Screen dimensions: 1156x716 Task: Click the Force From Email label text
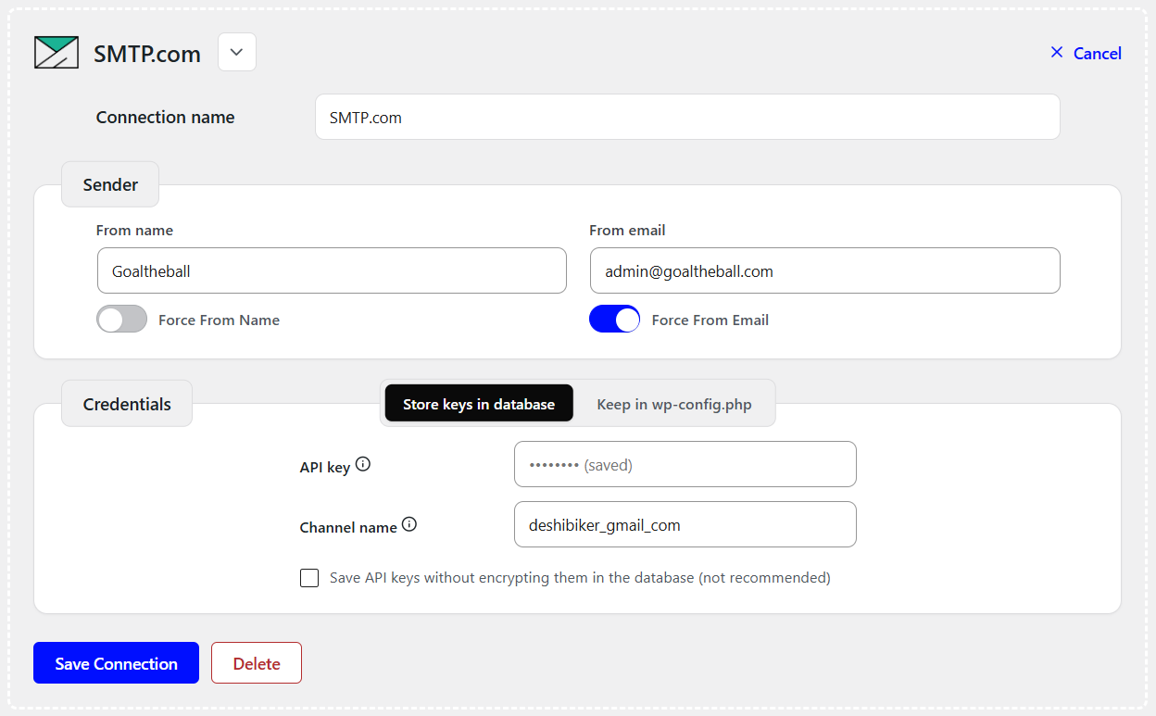[710, 320]
